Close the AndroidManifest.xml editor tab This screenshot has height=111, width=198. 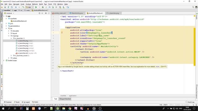coord(104,13)
